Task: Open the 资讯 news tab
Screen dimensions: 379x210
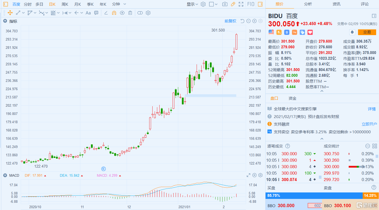Action: [337, 4]
